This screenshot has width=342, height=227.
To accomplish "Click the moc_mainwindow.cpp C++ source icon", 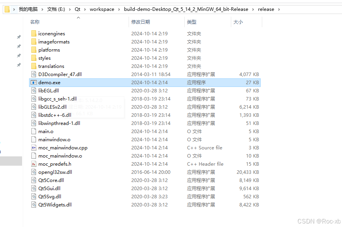I will click(x=34, y=148).
